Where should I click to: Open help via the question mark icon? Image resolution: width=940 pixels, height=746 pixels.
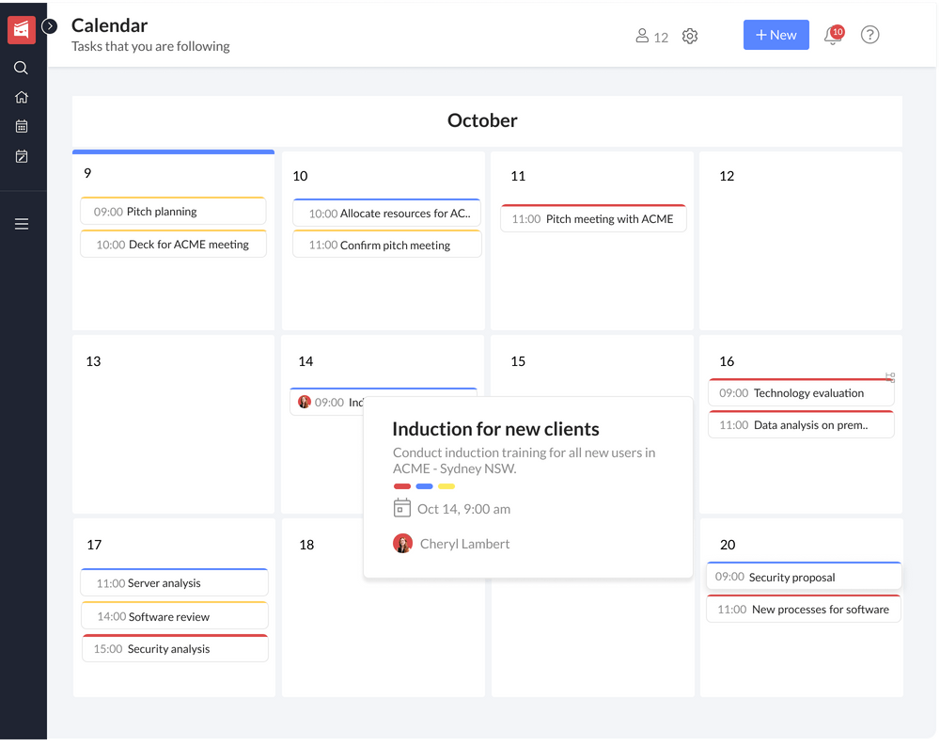tap(869, 35)
